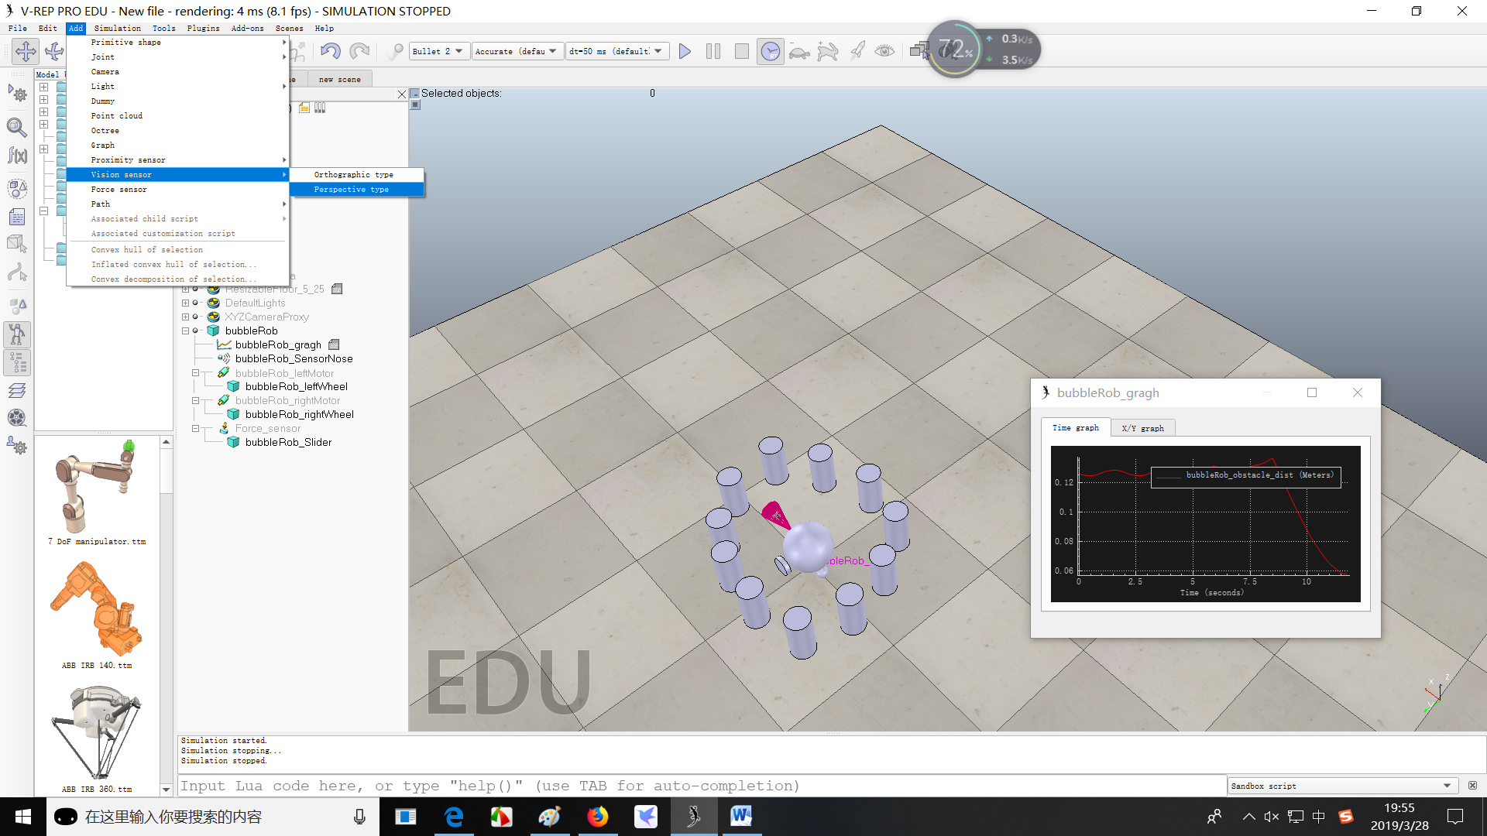The image size is (1487, 836).
Task: Toggle visualization with the eye icon
Action: pos(884,51)
